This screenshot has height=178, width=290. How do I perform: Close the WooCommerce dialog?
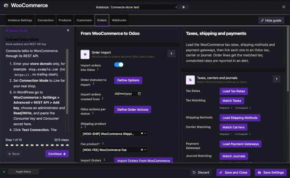[284, 7]
